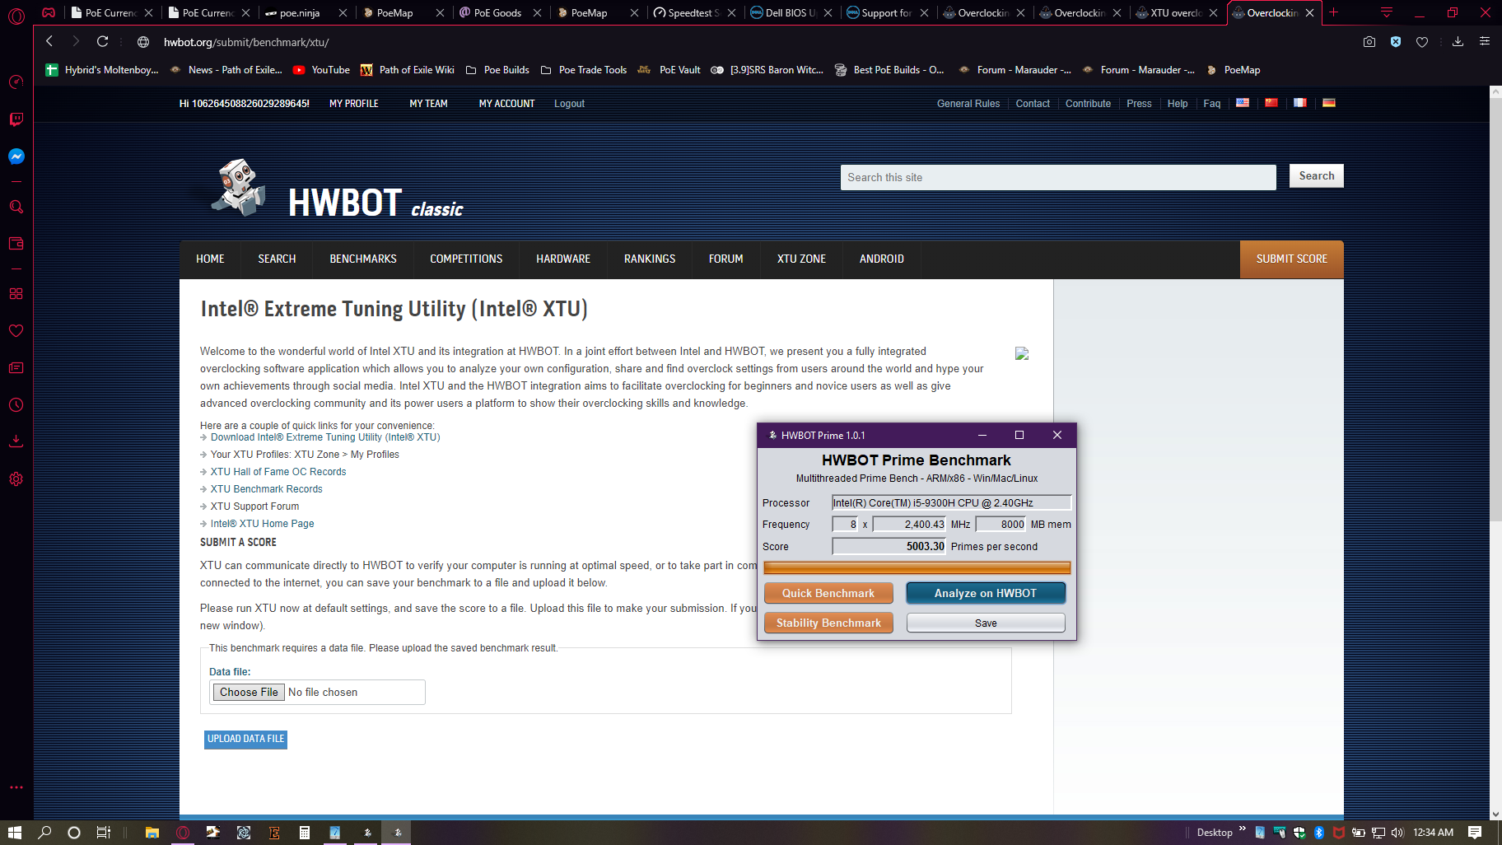Take a page snapshot with camera icon
This screenshot has width=1502, height=845.
coord(1369,41)
